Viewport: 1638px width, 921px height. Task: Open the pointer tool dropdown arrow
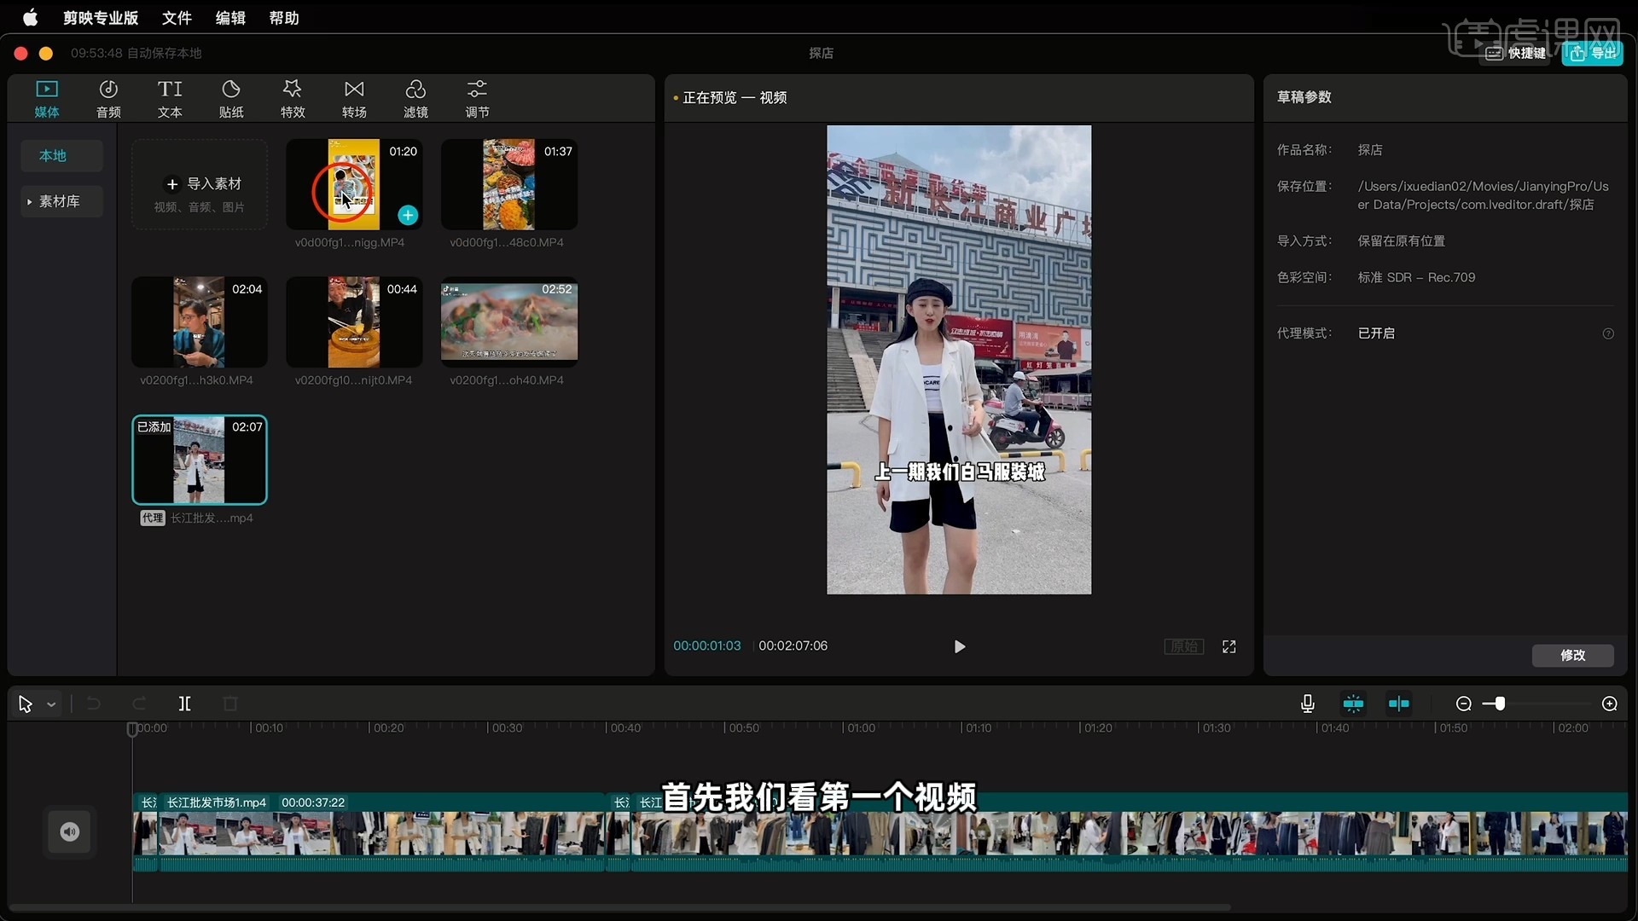[x=51, y=704]
